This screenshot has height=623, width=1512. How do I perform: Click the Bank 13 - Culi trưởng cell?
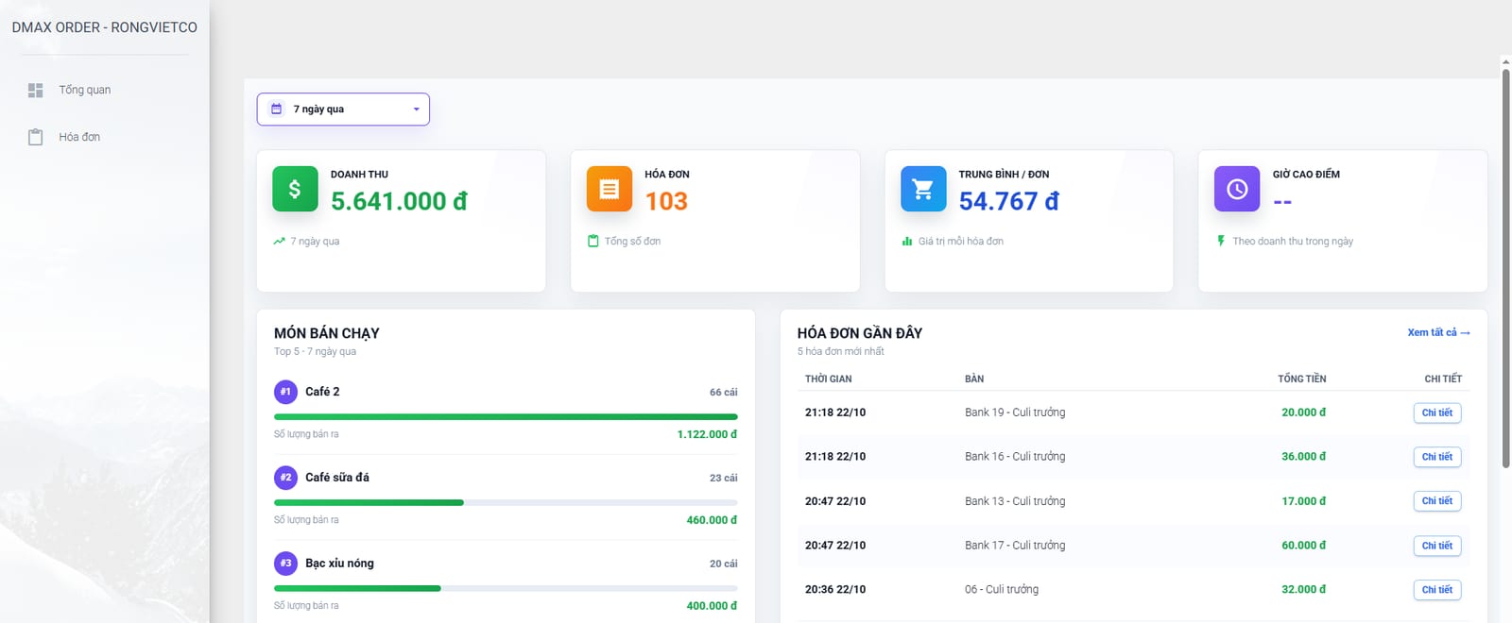coord(1015,501)
